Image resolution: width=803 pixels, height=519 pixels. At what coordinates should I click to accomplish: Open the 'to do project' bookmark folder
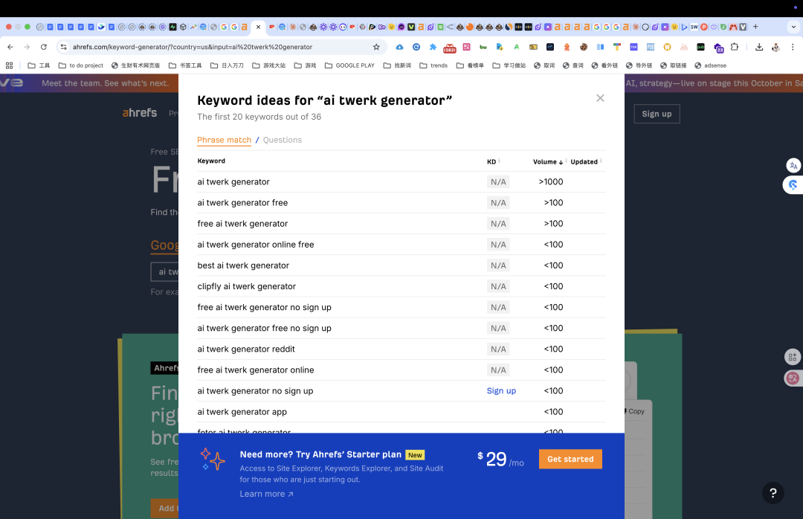click(81, 65)
